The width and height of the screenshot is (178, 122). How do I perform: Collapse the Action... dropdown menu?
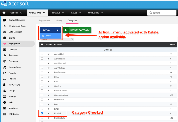coord(58,30)
